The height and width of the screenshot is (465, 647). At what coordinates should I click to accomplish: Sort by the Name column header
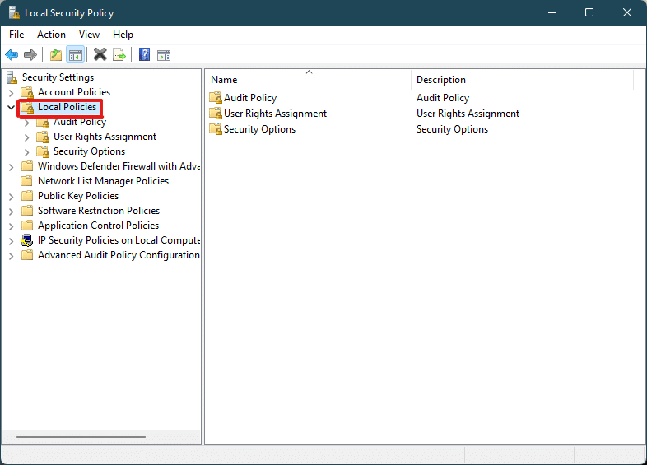[x=308, y=79]
